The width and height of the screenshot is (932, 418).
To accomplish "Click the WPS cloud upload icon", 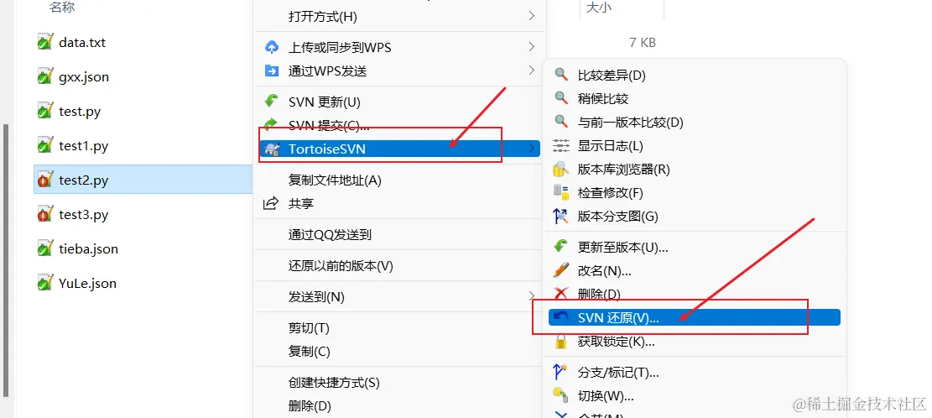I will [272, 47].
